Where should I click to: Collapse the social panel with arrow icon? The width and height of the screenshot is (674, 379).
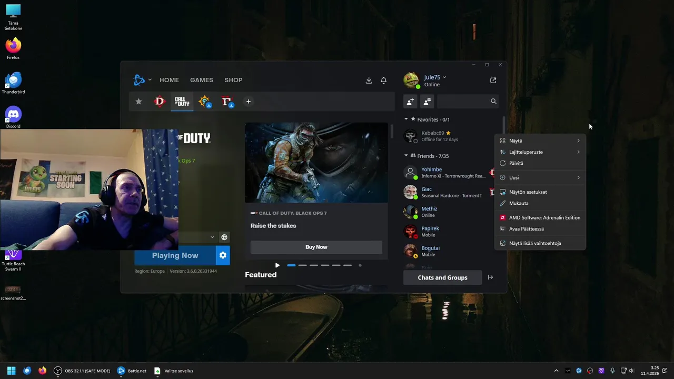click(490, 277)
